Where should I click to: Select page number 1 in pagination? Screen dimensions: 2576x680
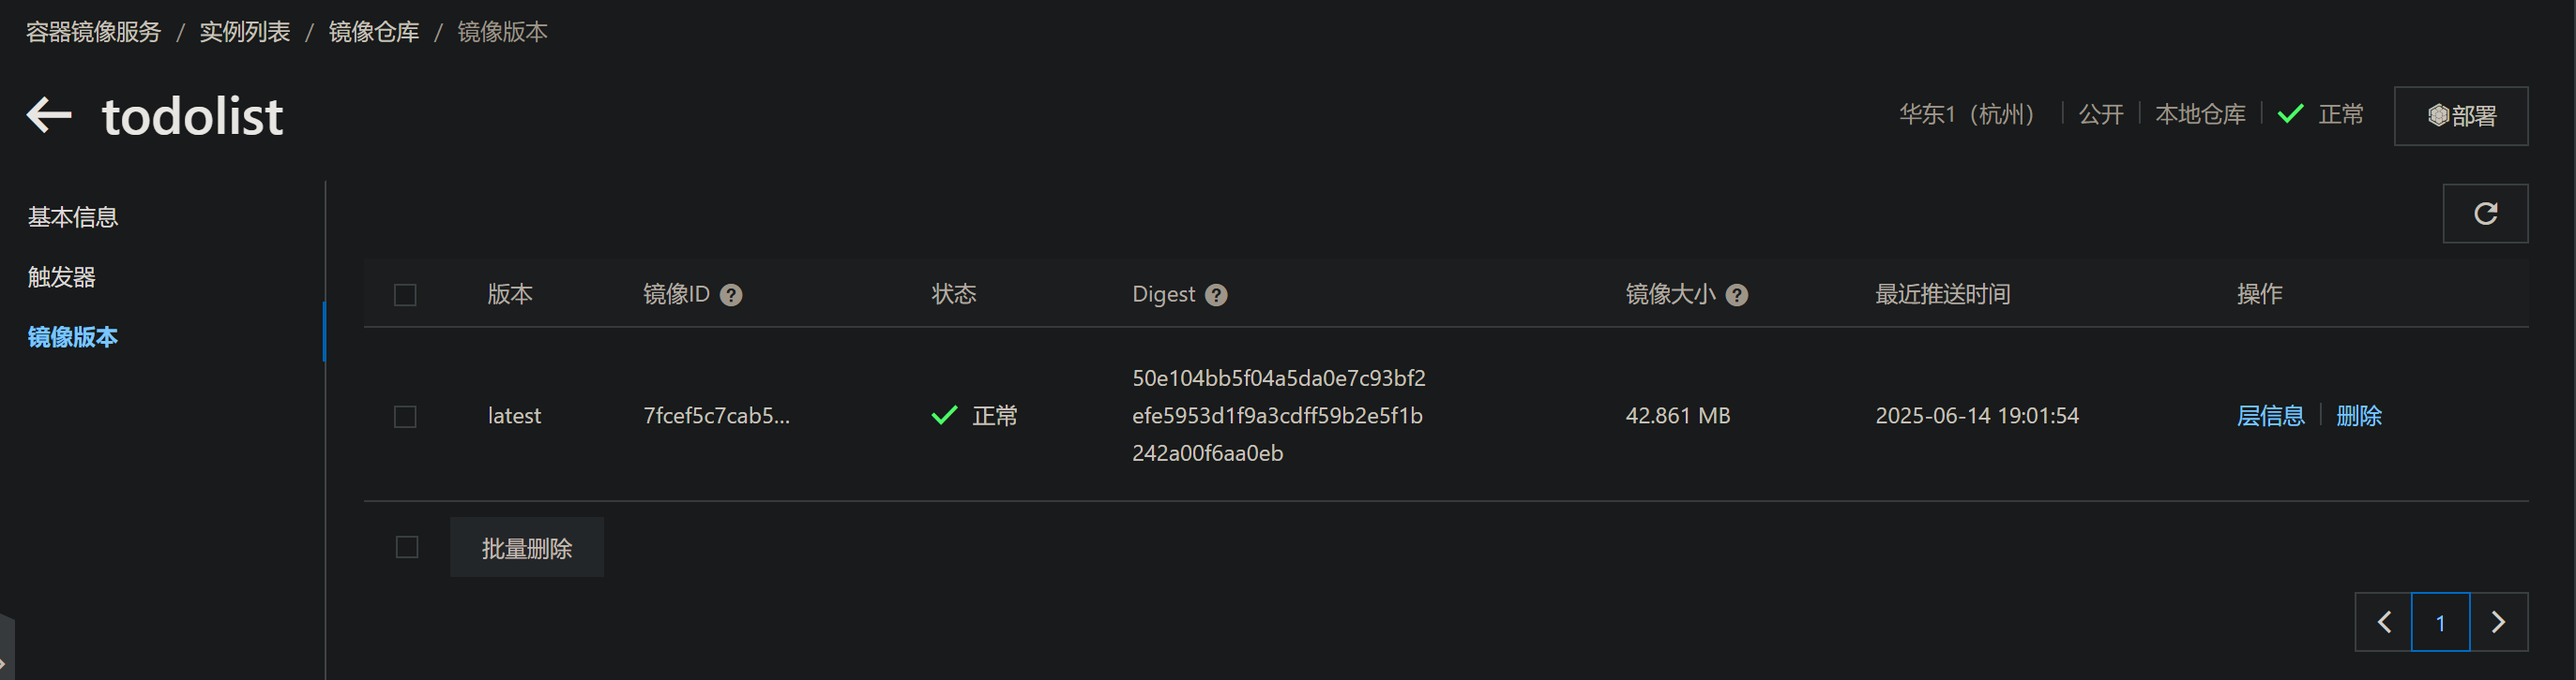click(x=2441, y=621)
